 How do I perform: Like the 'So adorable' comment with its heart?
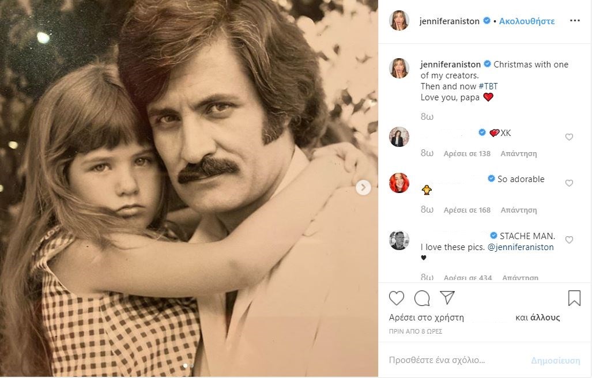click(569, 183)
